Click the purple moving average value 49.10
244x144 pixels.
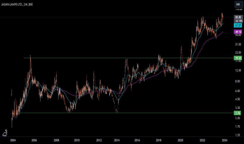tap(238, 32)
